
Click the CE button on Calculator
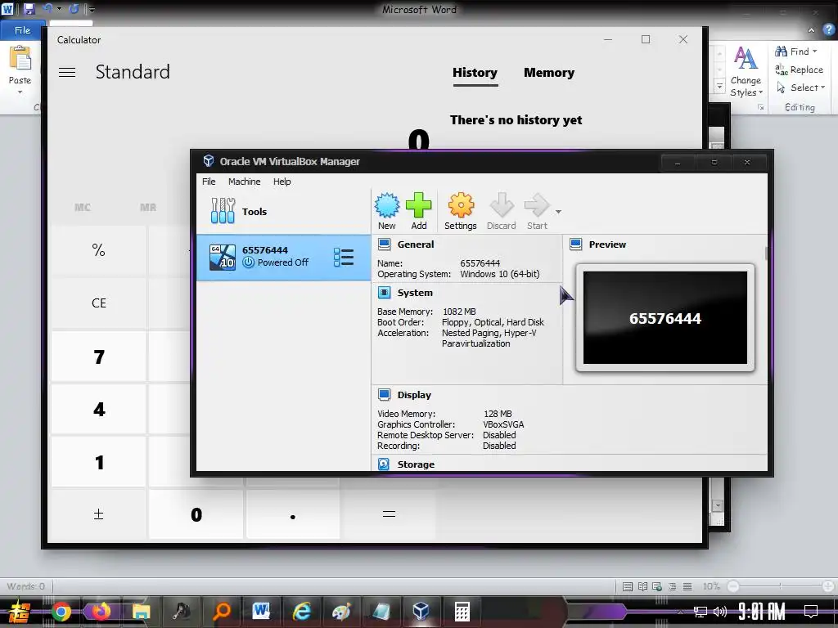[99, 303]
